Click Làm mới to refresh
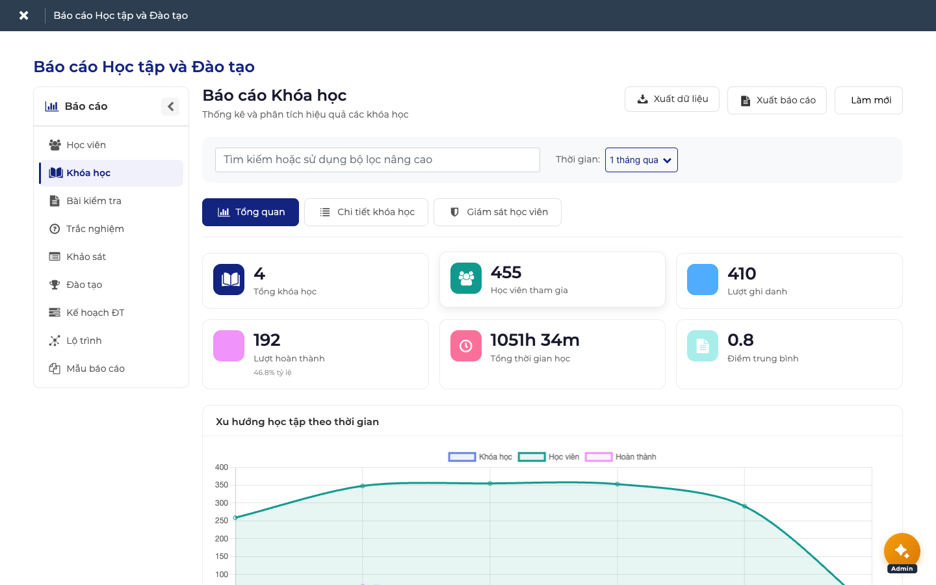The image size is (936, 585). [868, 101]
